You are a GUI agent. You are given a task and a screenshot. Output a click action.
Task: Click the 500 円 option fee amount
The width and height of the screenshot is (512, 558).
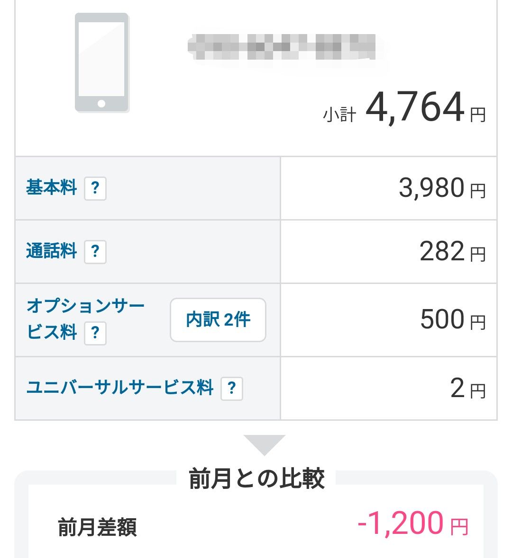coord(453,319)
